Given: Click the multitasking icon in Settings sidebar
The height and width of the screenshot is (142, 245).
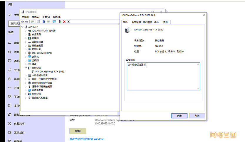Looking at the screenshot, I should [10, 106].
